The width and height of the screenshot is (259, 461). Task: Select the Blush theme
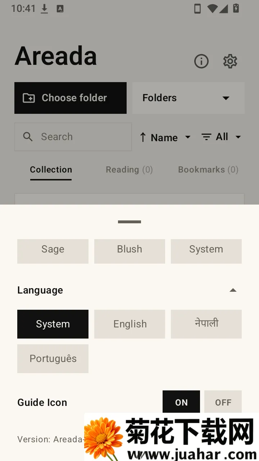(129, 251)
